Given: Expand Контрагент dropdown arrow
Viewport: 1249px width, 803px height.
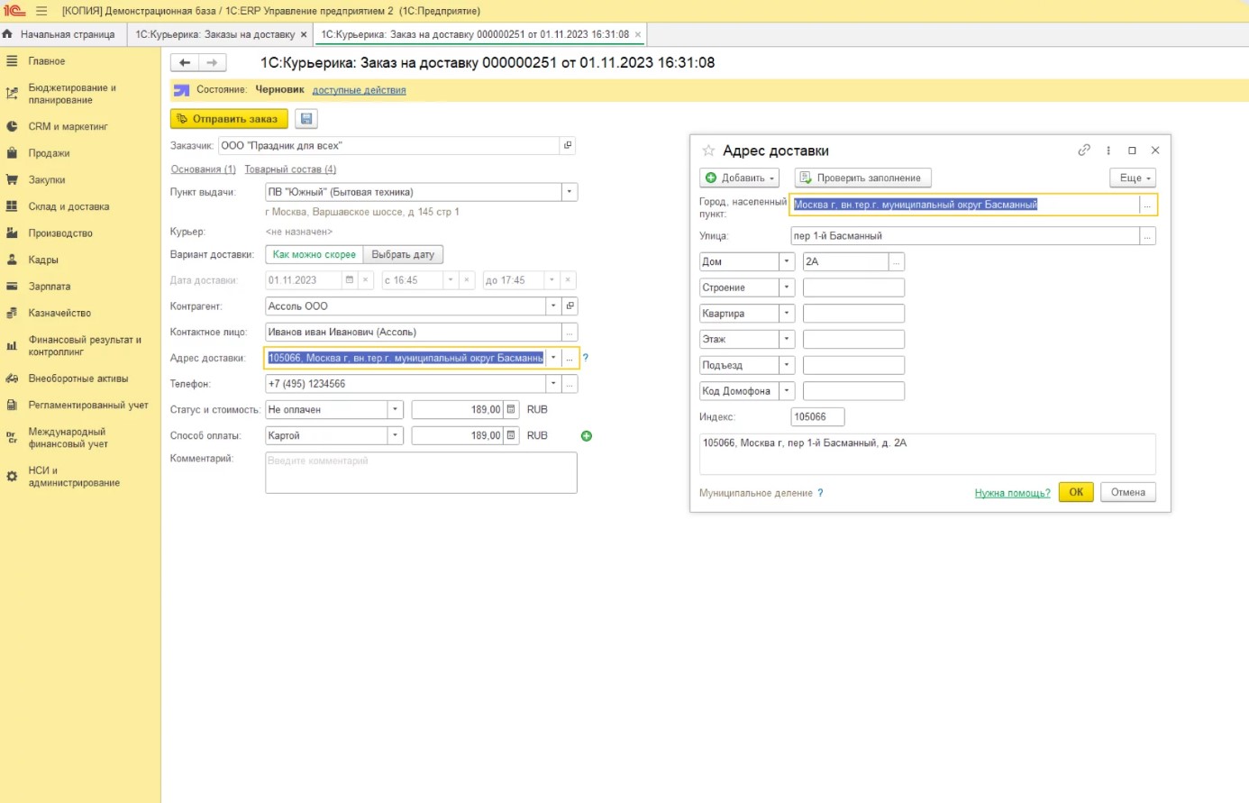Looking at the screenshot, I should coord(553,306).
